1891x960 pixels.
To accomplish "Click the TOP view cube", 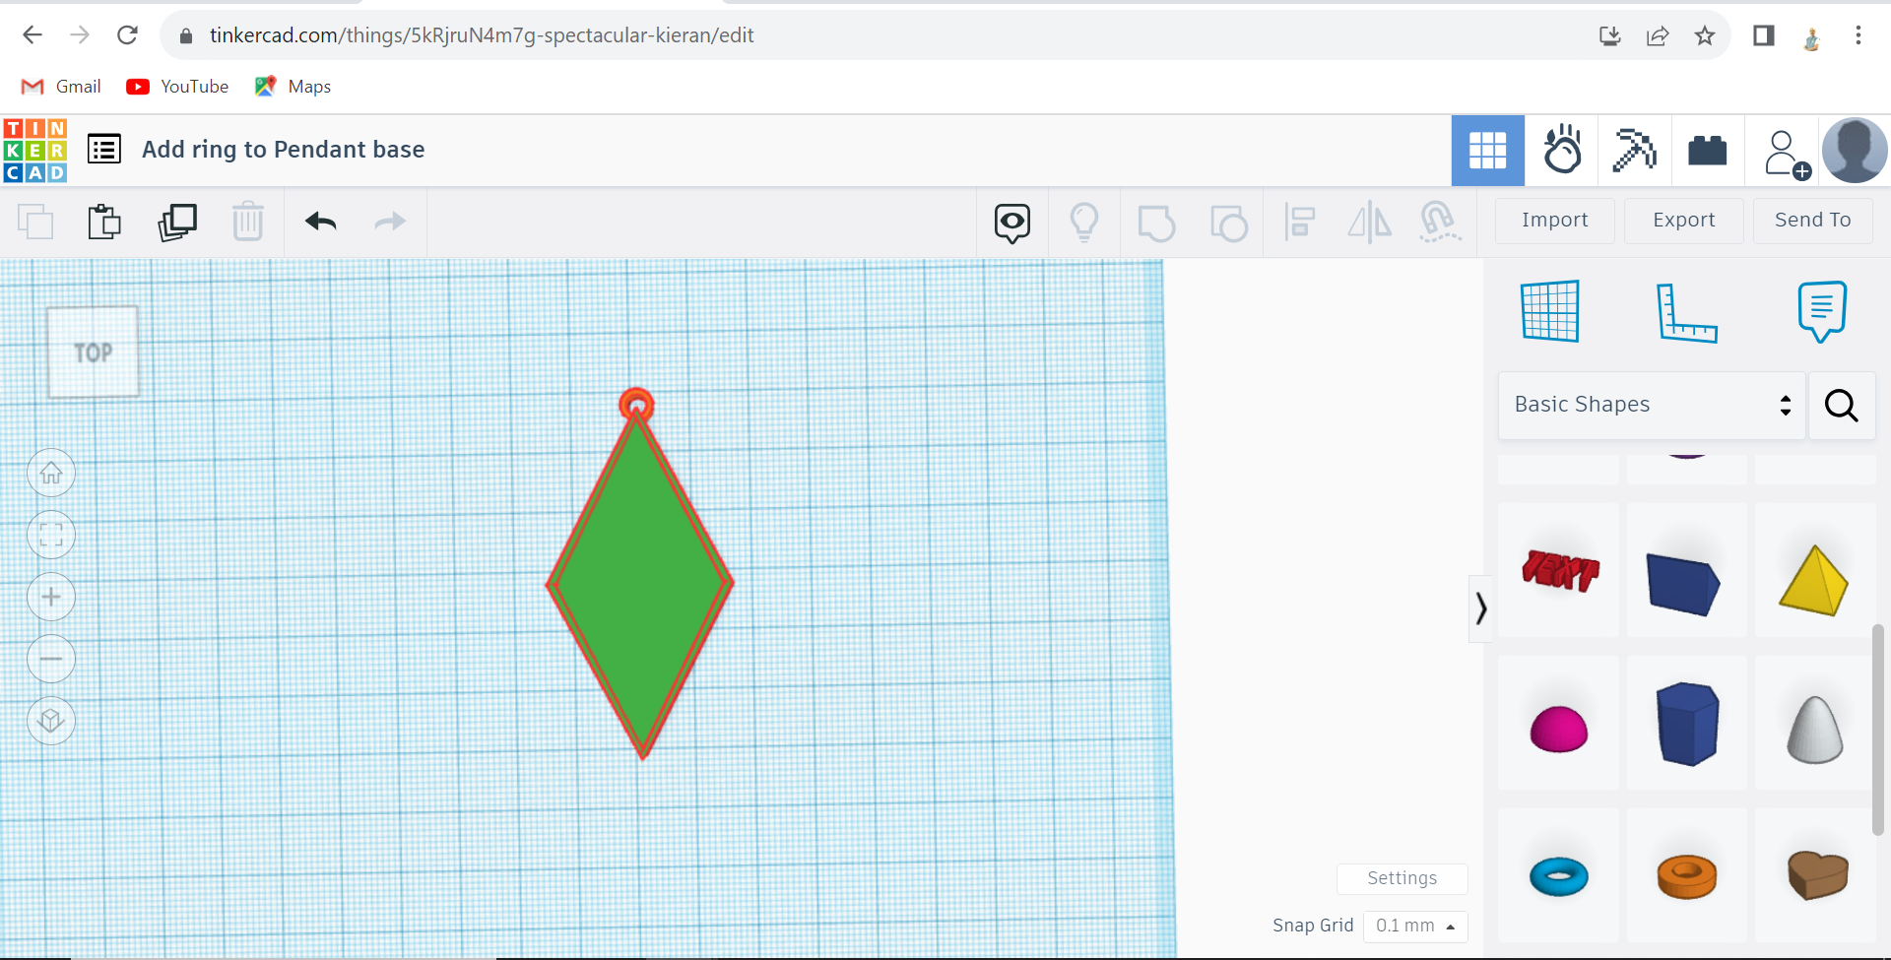I will click(94, 352).
